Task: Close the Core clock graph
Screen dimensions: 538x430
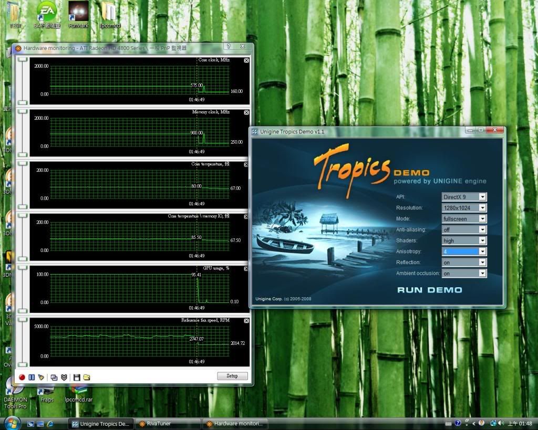Action: pos(246,60)
